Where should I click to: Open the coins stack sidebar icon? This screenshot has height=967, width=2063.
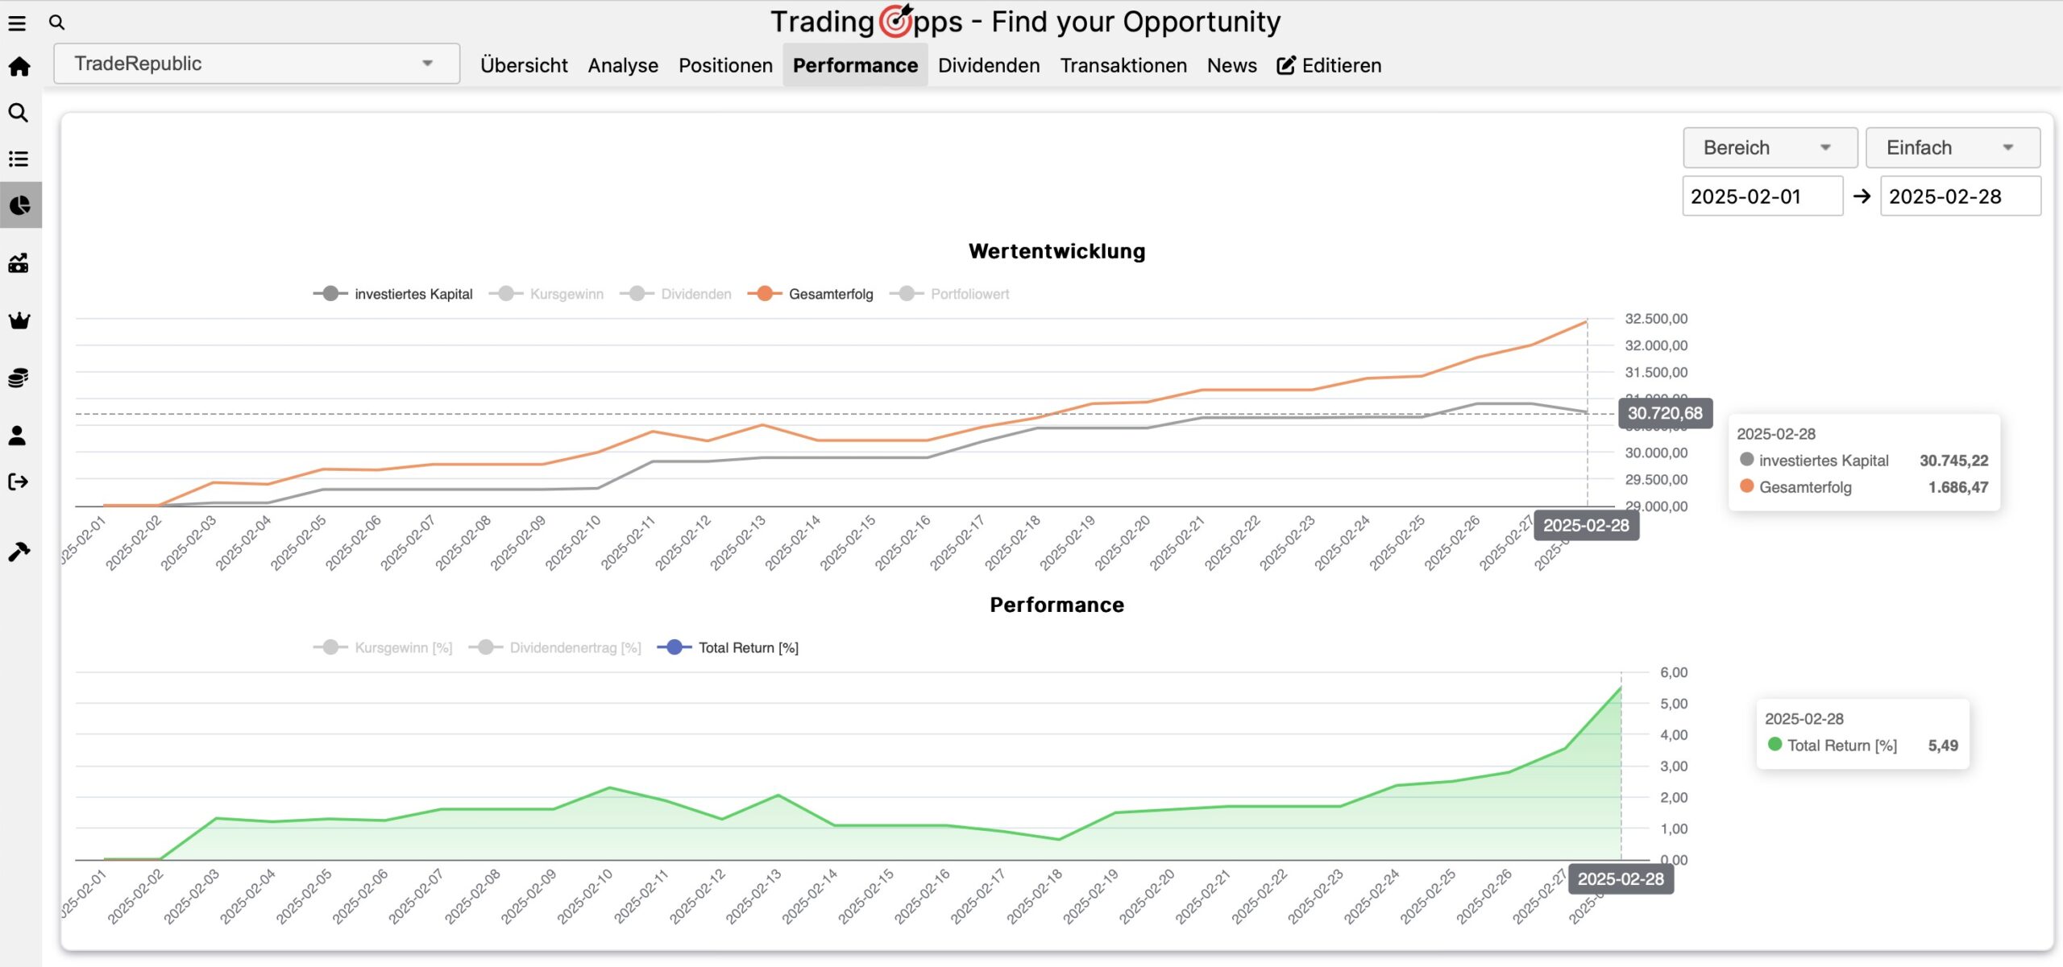tap(19, 378)
